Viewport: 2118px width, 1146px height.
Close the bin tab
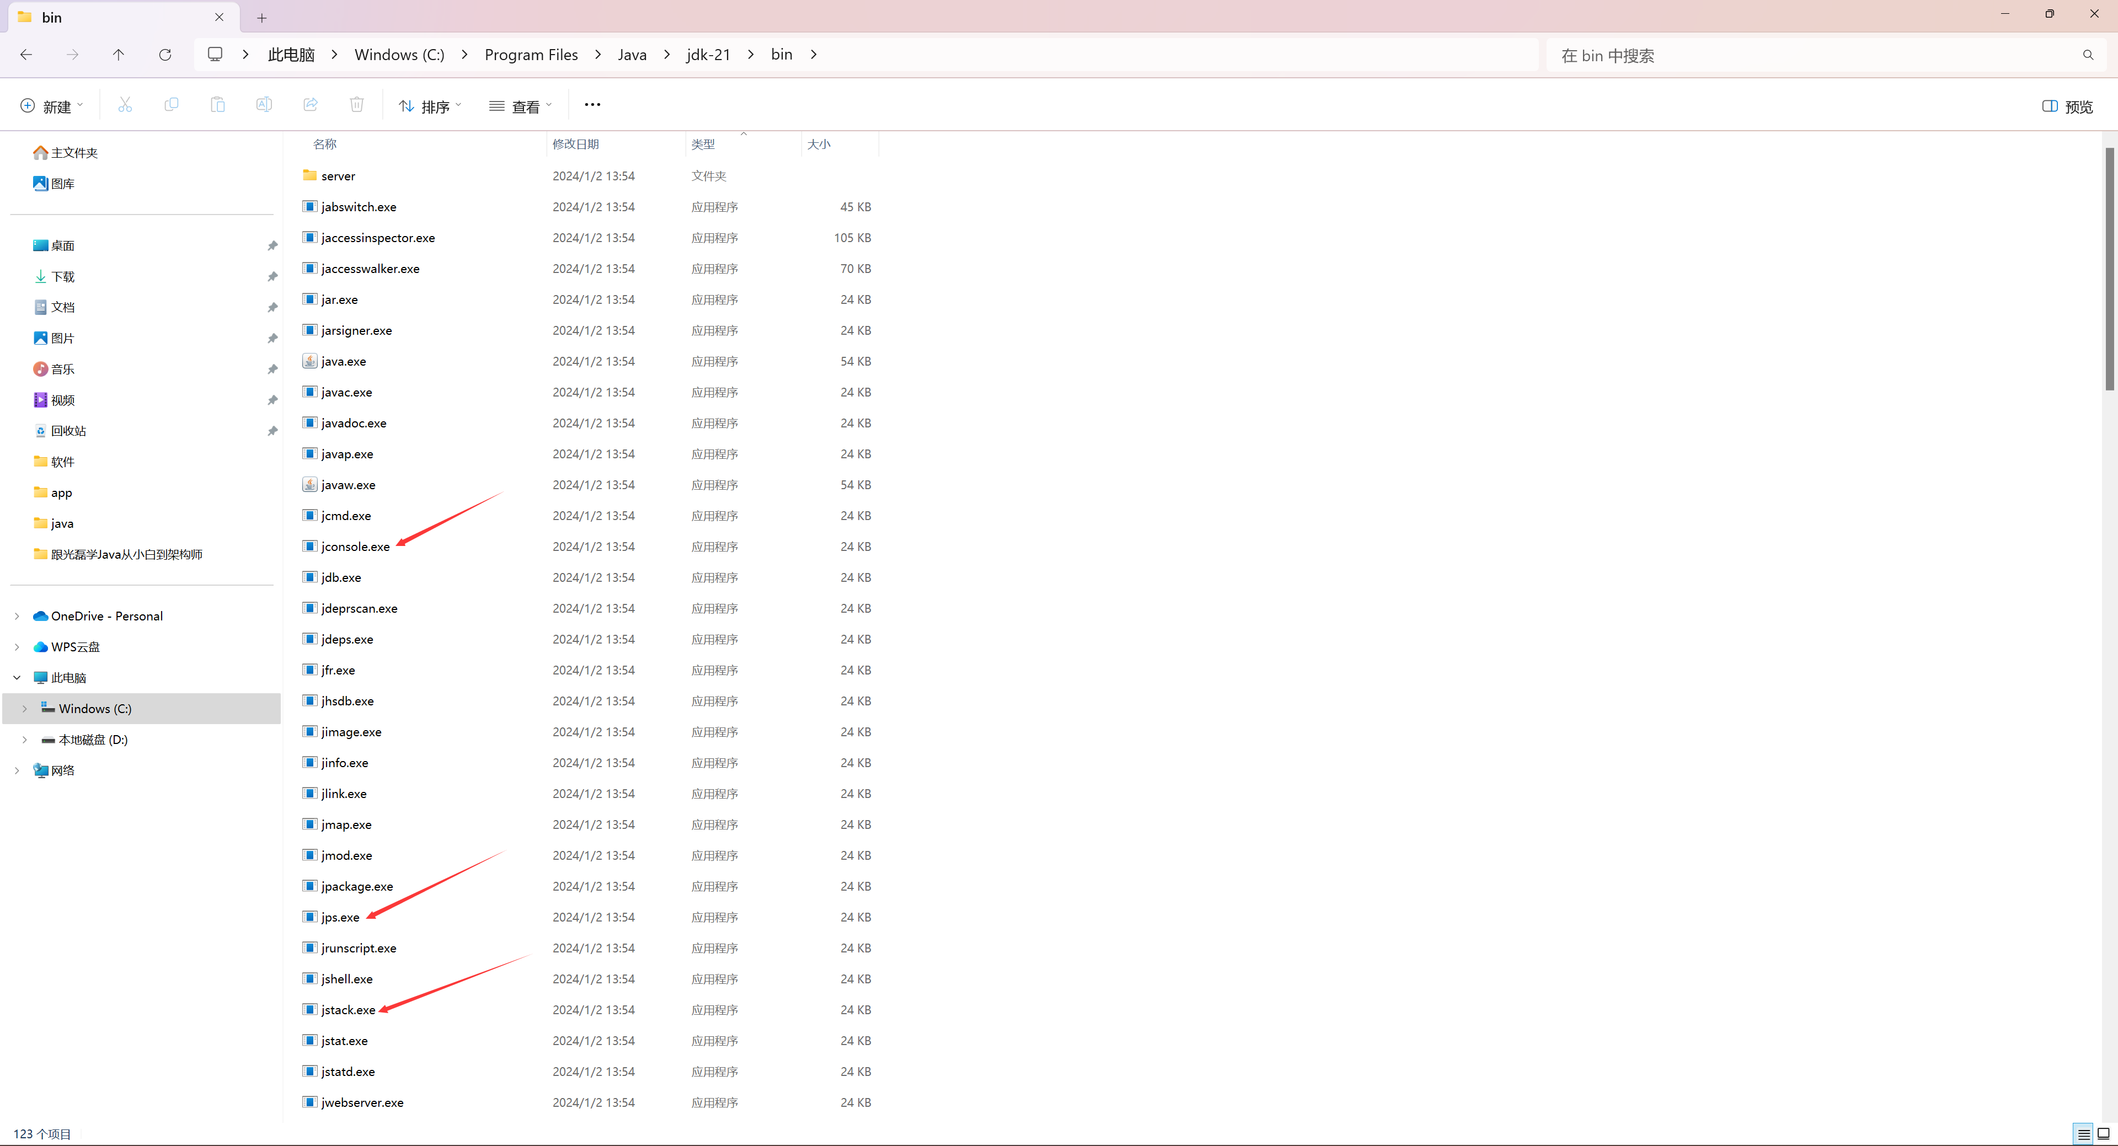(219, 17)
